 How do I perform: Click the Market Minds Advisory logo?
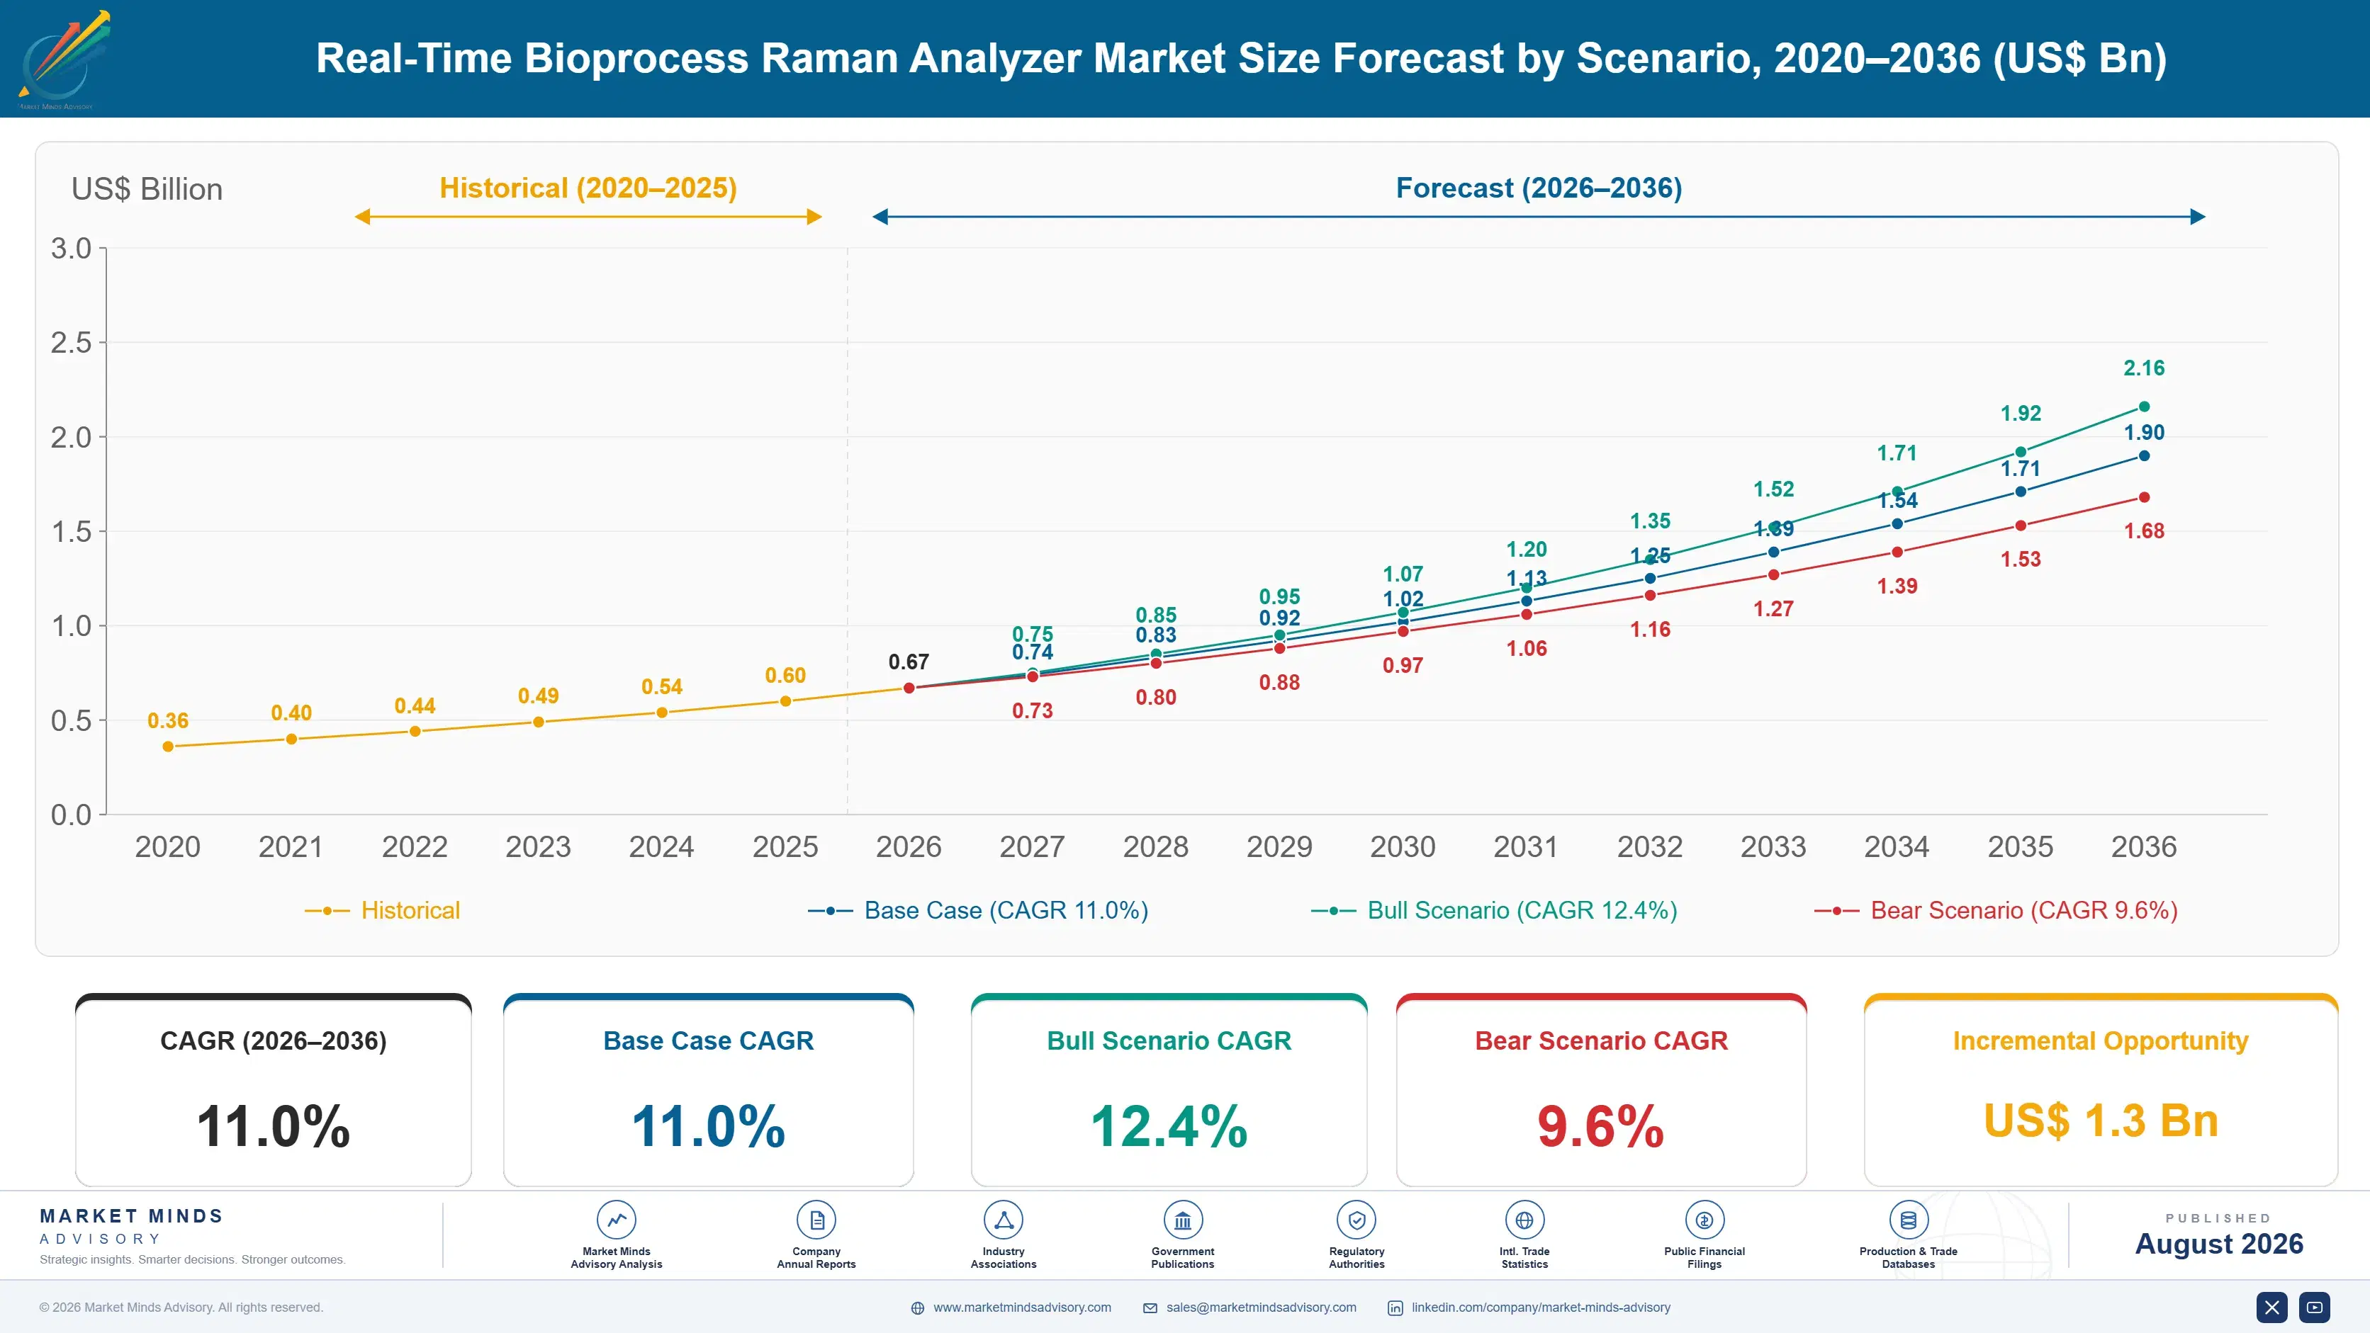[x=64, y=59]
